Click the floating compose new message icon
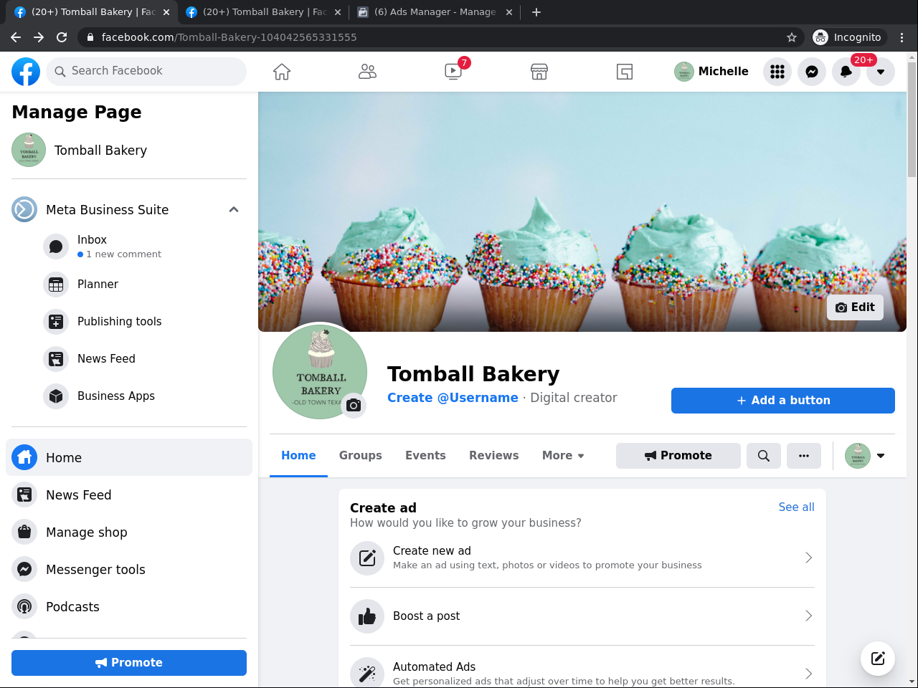 click(878, 659)
